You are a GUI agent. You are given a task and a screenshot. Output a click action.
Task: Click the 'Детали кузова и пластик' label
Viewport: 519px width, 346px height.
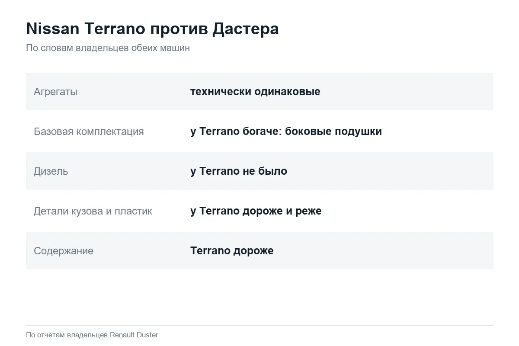tap(93, 211)
